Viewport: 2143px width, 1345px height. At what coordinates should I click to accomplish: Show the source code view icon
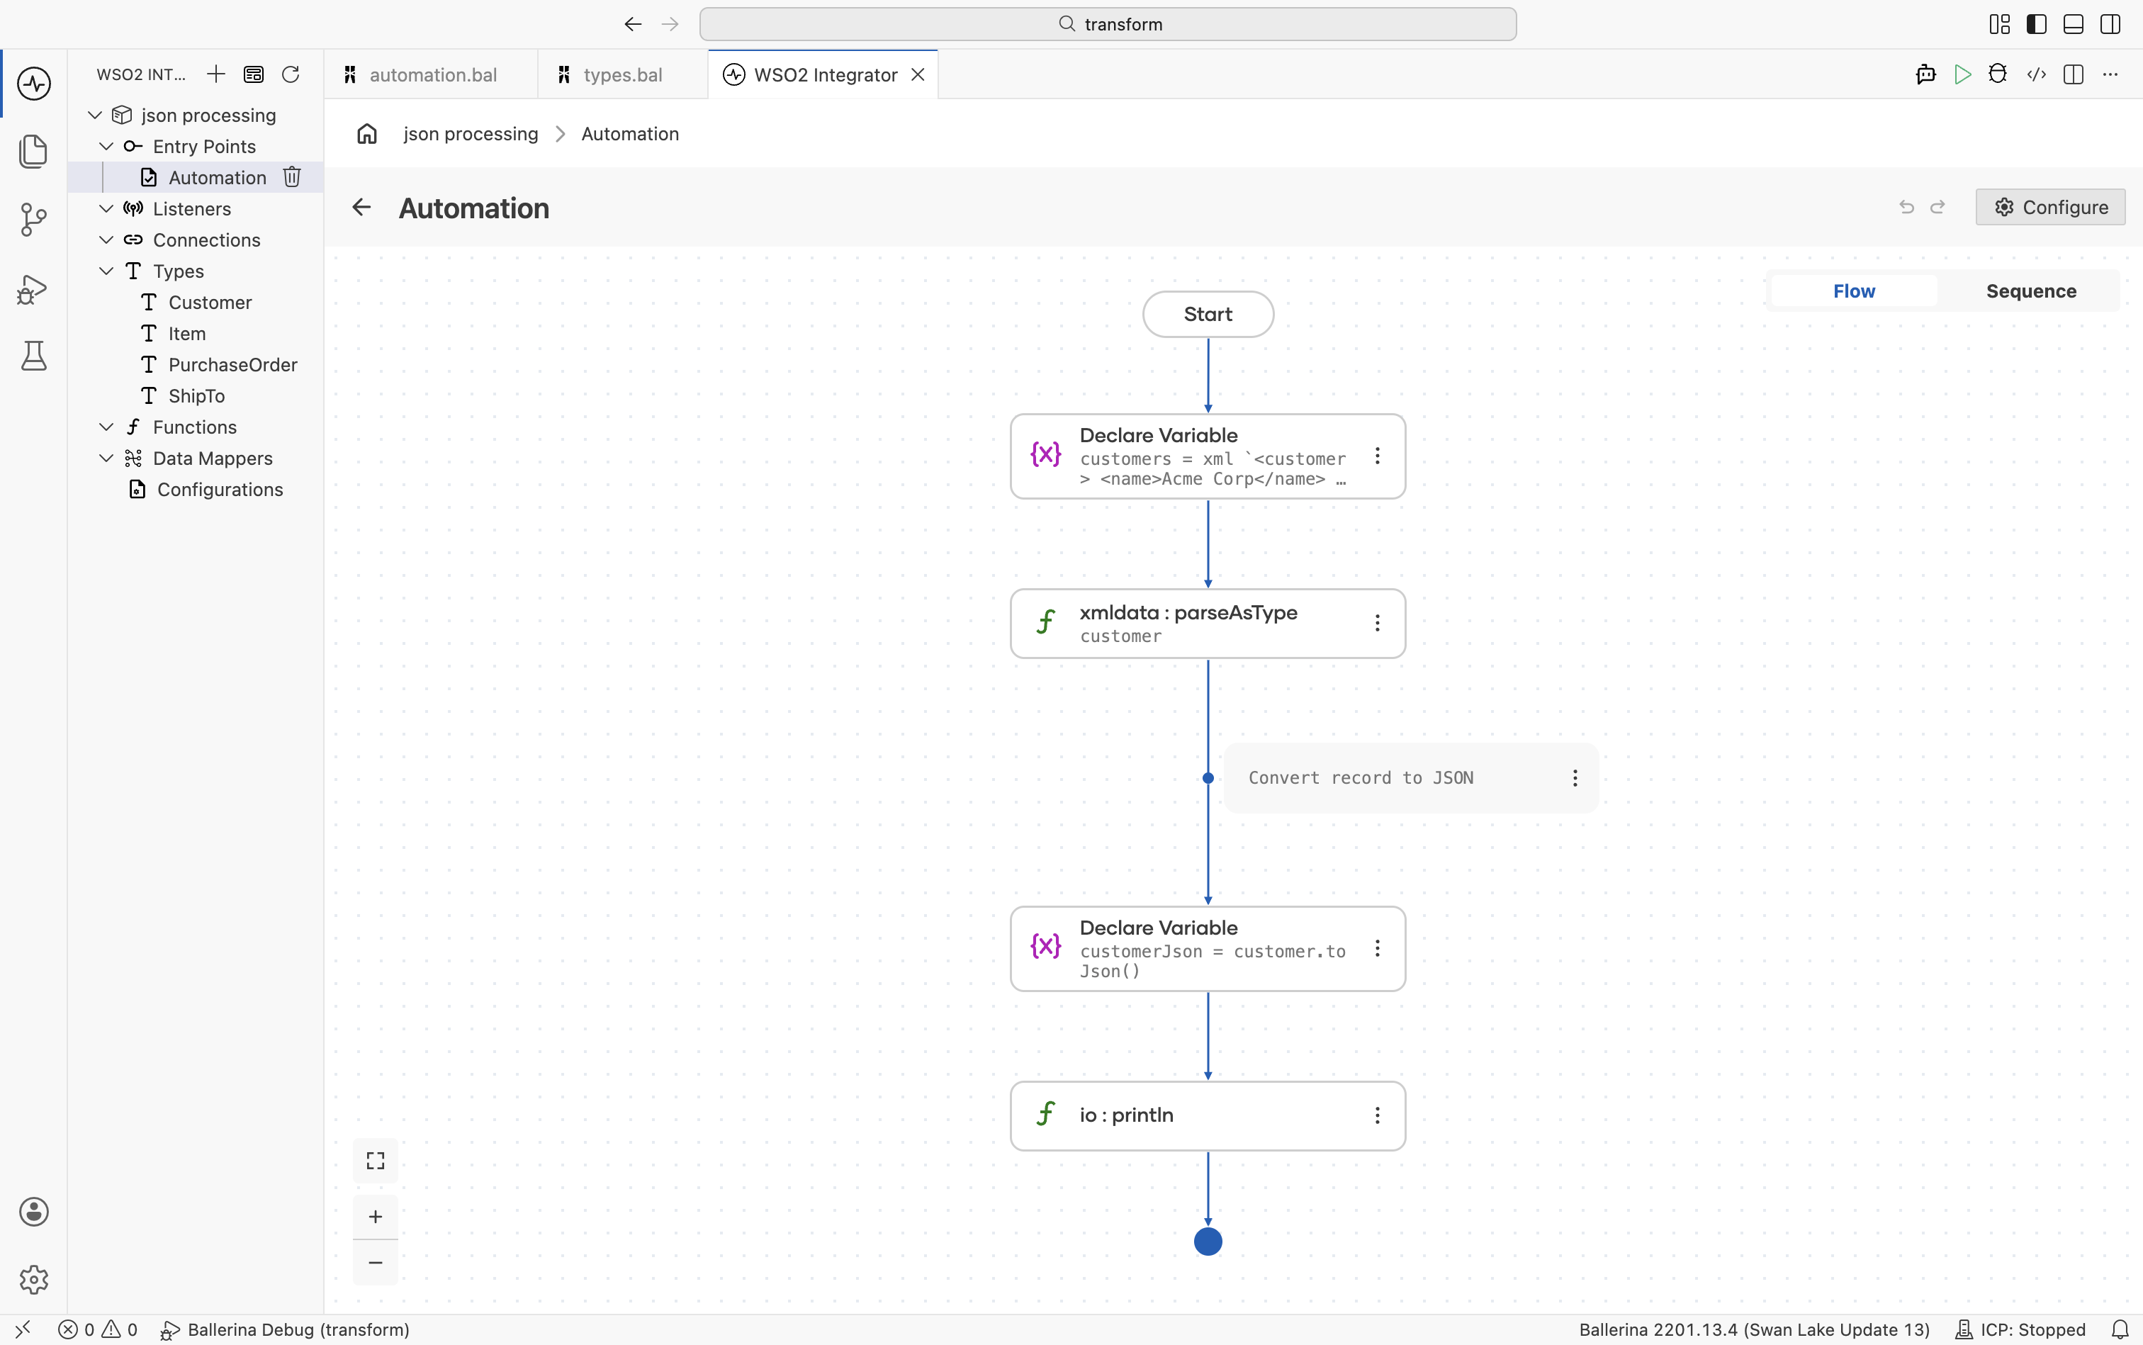(x=2036, y=74)
